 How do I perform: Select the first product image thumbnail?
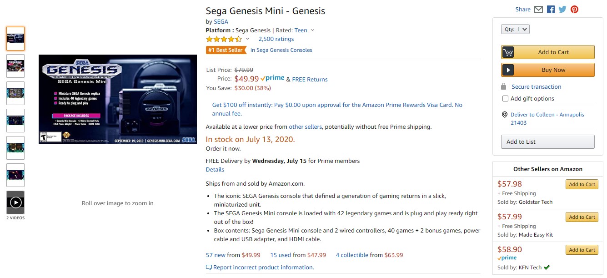pos(15,39)
